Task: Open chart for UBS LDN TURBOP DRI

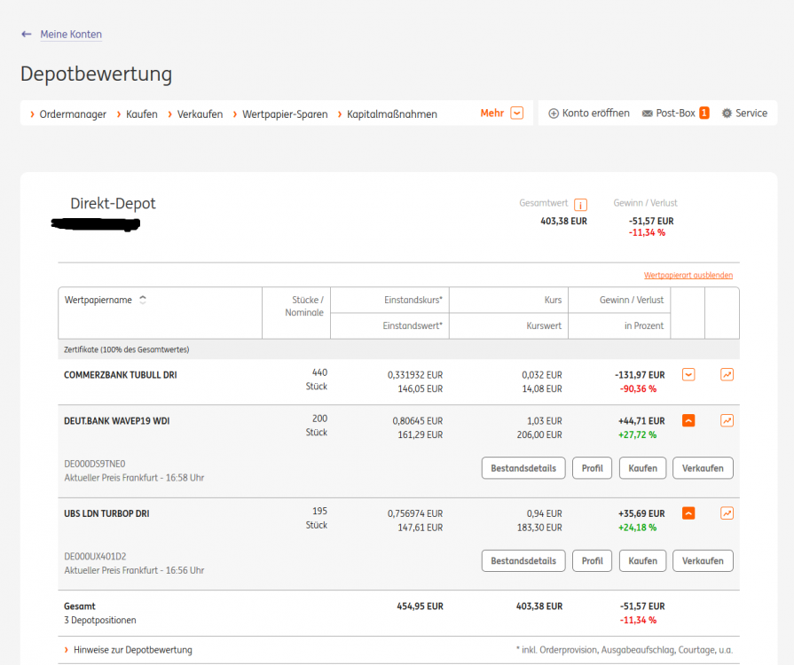Action: 727,513
